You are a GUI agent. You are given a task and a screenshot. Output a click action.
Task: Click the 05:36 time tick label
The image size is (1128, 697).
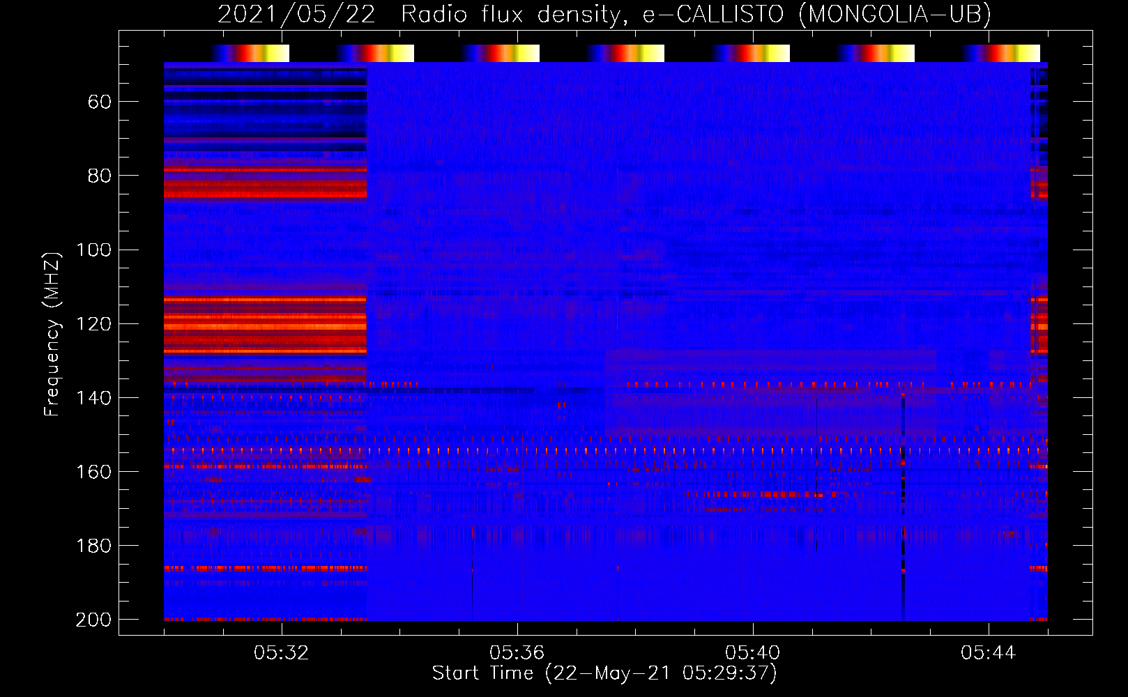[517, 652]
